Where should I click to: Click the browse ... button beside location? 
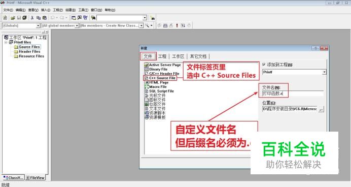(321, 109)
